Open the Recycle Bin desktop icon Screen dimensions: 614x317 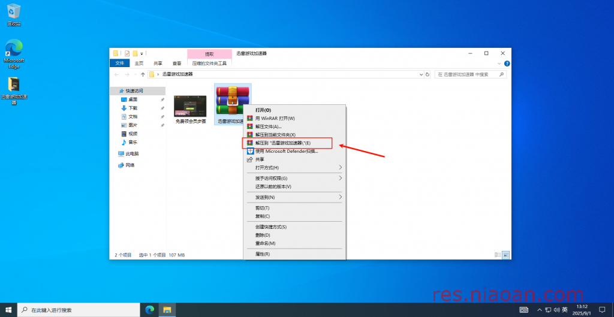14,15
